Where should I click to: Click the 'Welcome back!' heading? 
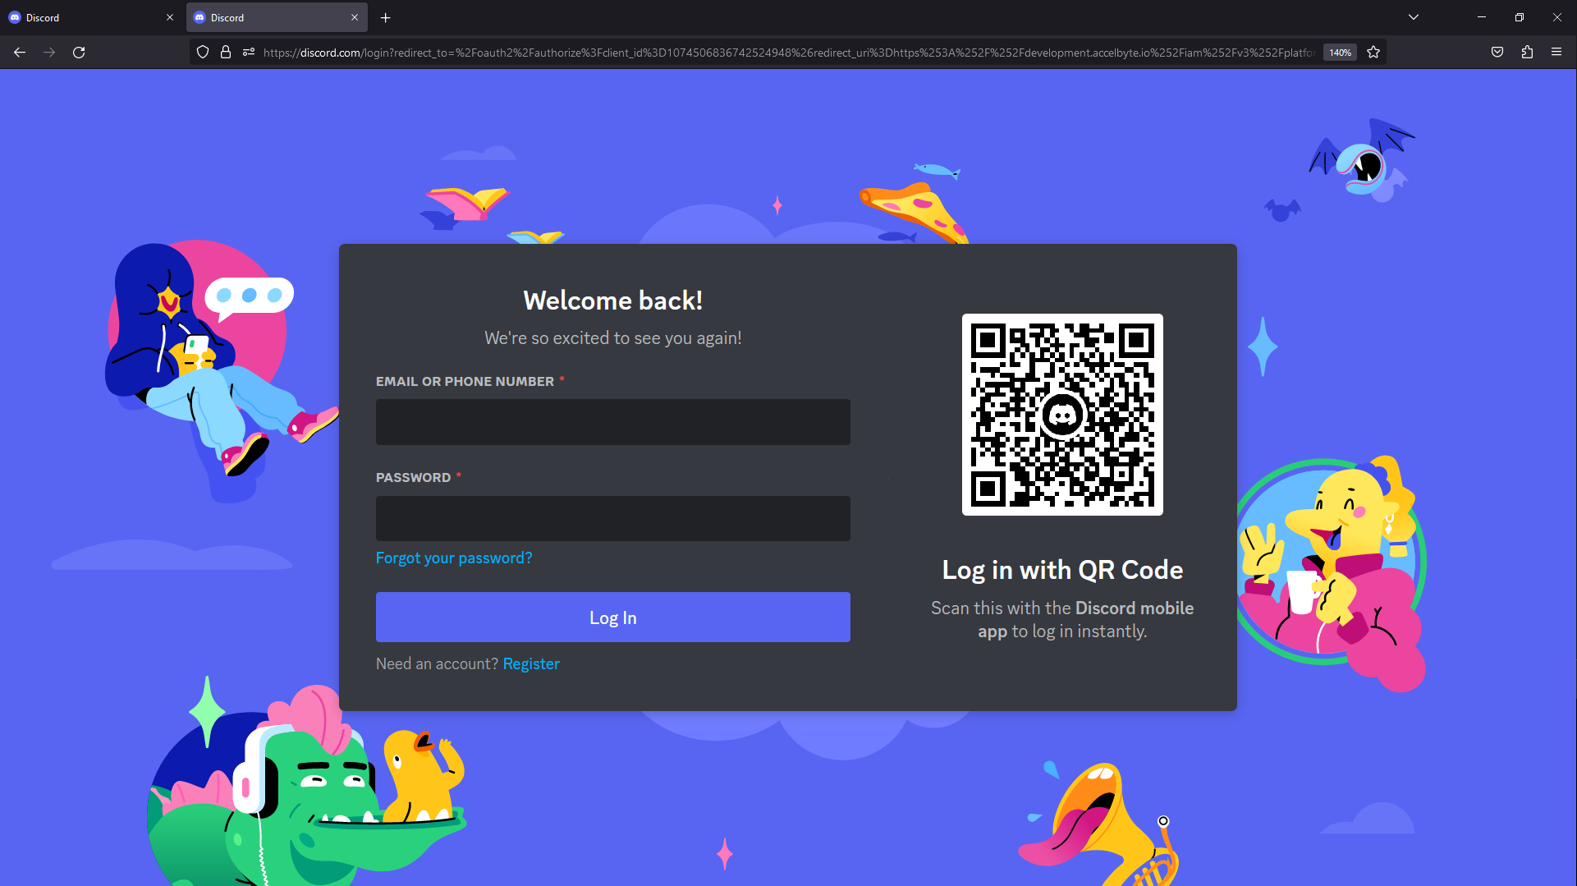pyautogui.click(x=613, y=301)
